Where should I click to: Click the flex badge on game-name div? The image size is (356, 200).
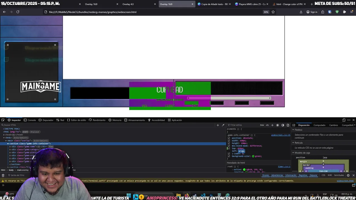[x=51, y=147]
